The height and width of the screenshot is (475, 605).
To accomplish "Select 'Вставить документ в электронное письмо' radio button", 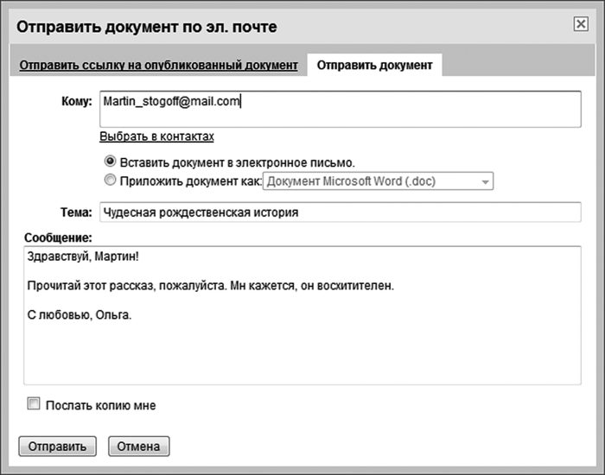I will point(110,161).
